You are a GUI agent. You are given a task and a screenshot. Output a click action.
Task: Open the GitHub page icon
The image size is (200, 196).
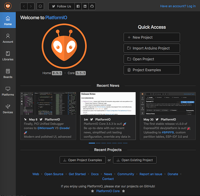[x=92, y=6]
